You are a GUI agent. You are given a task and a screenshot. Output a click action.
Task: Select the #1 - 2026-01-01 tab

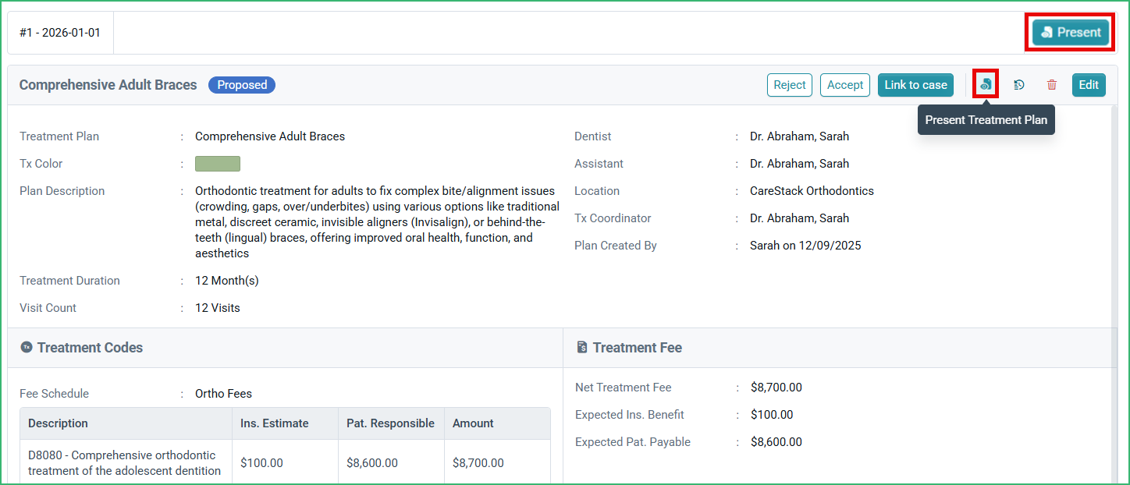coord(60,33)
